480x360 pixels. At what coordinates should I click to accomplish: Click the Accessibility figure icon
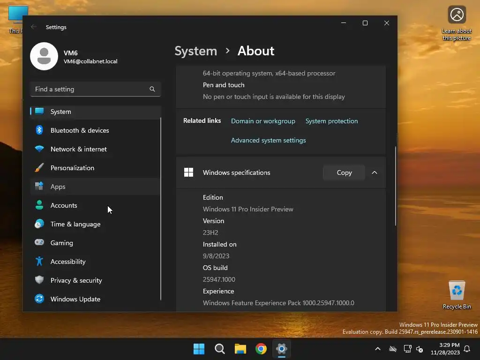tap(39, 261)
